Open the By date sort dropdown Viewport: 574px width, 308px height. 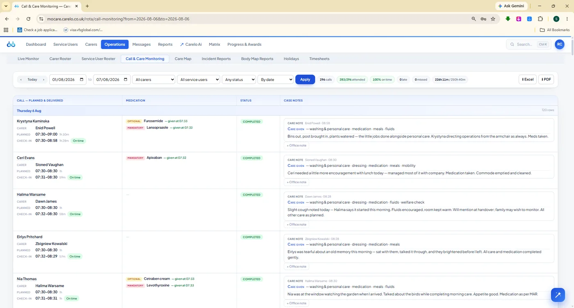[x=276, y=79]
